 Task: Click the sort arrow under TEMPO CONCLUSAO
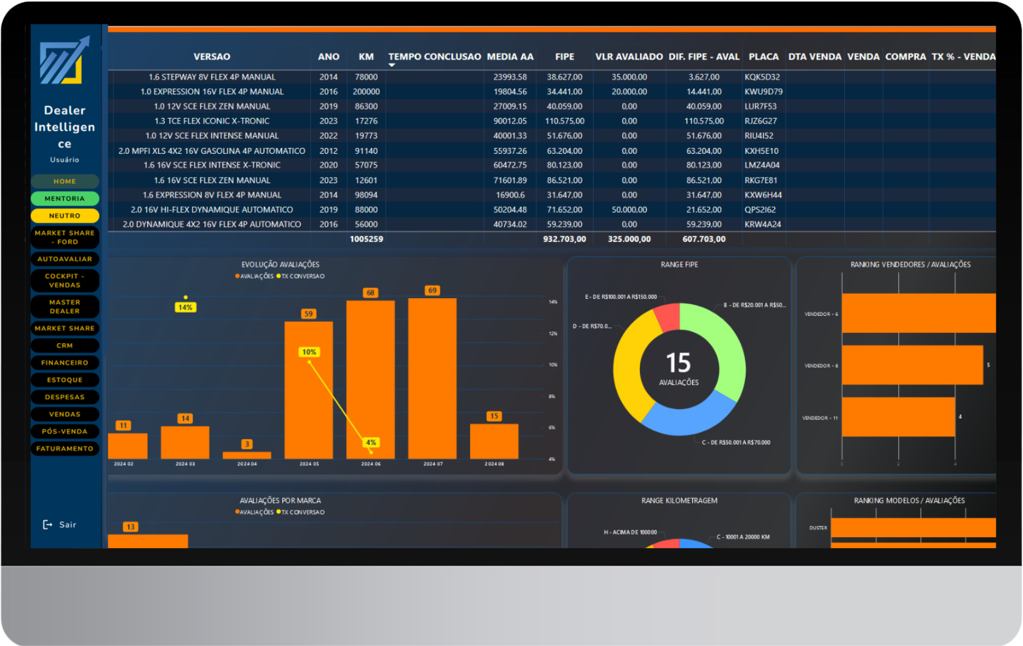pos(392,65)
